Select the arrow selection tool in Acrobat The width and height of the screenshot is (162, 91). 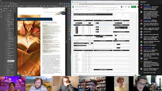[x=26, y=6]
